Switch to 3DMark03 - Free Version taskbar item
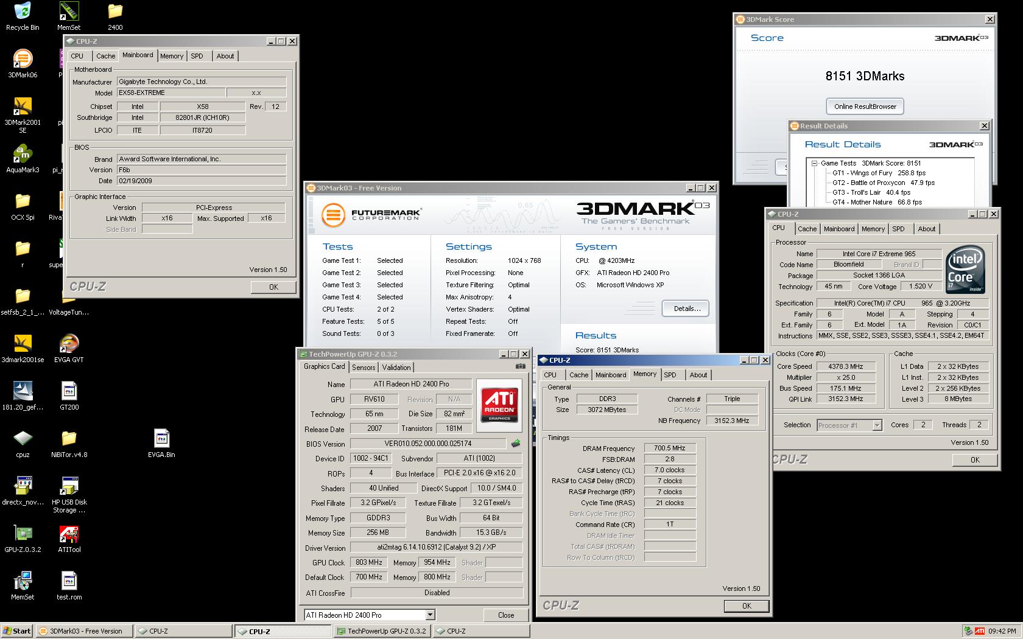Viewport: 1023px width, 639px height. tap(83, 631)
